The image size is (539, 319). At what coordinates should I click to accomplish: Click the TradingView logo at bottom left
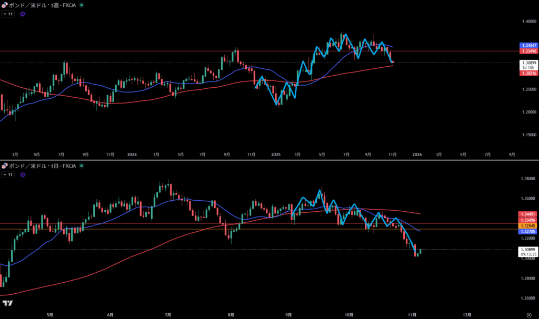pos(7,303)
